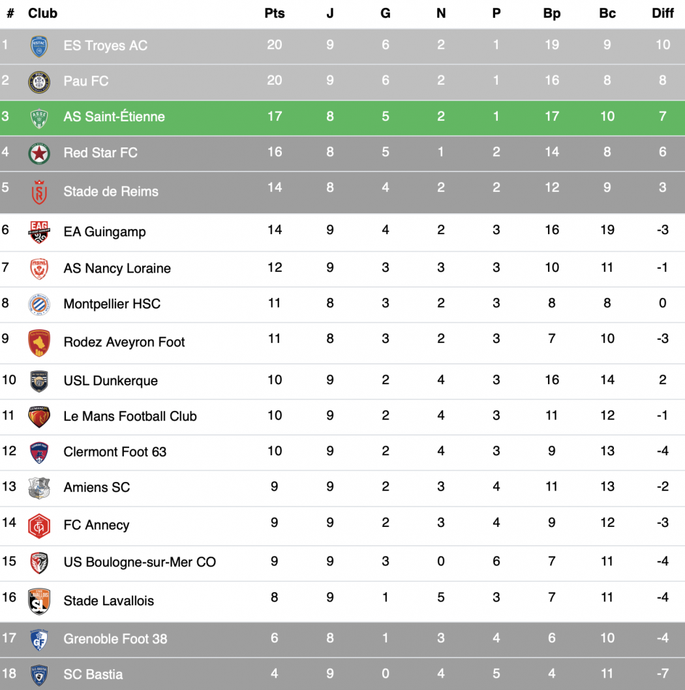The height and width of the screenshot is (690, 685).
Task: Click the Club column header
Action: (42, 13)
